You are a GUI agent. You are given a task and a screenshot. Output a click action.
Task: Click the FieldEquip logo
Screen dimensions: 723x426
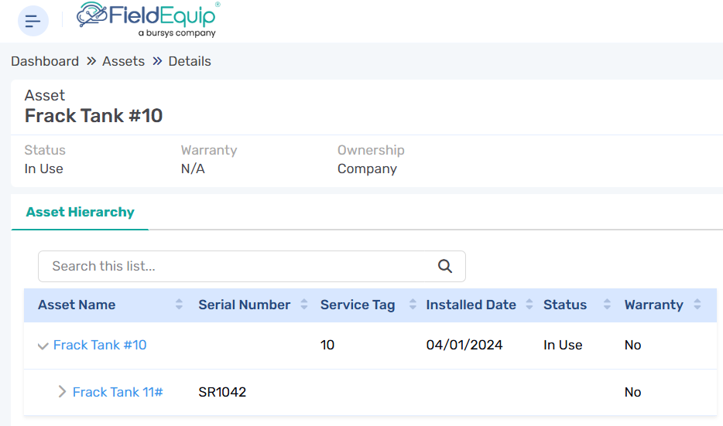(x=147, y=19)
